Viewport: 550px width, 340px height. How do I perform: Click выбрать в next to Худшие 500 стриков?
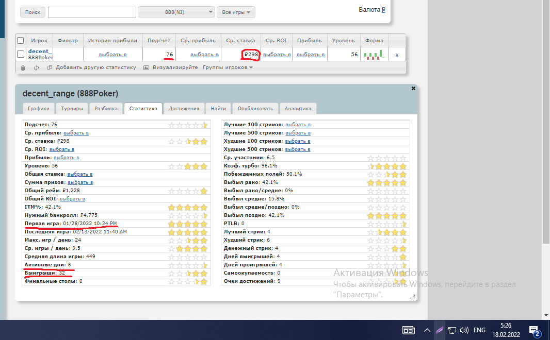(298, 149)
